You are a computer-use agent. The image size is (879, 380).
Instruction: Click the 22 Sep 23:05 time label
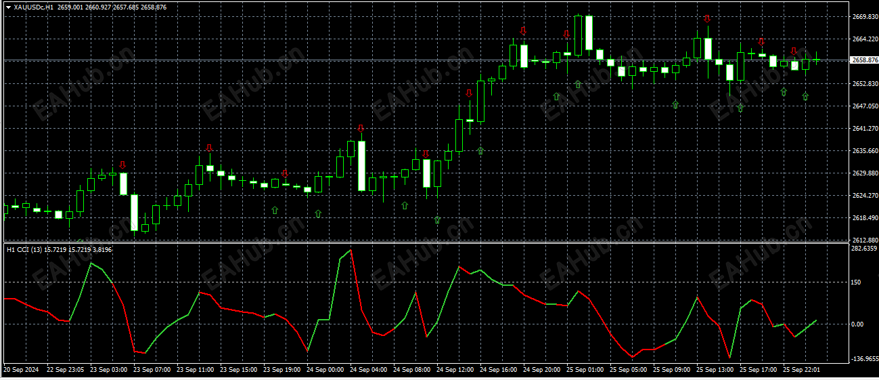65,370
